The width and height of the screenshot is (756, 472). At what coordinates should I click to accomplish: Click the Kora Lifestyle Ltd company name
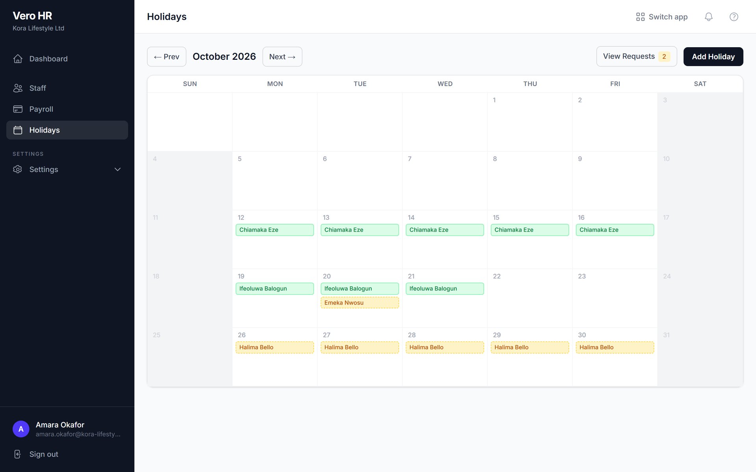38,28
